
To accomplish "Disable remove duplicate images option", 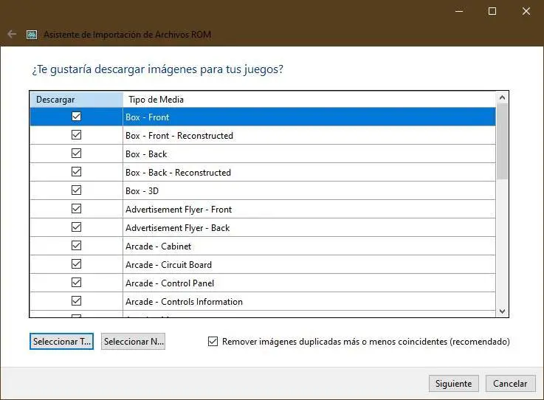I will click(x=213, y=342).
